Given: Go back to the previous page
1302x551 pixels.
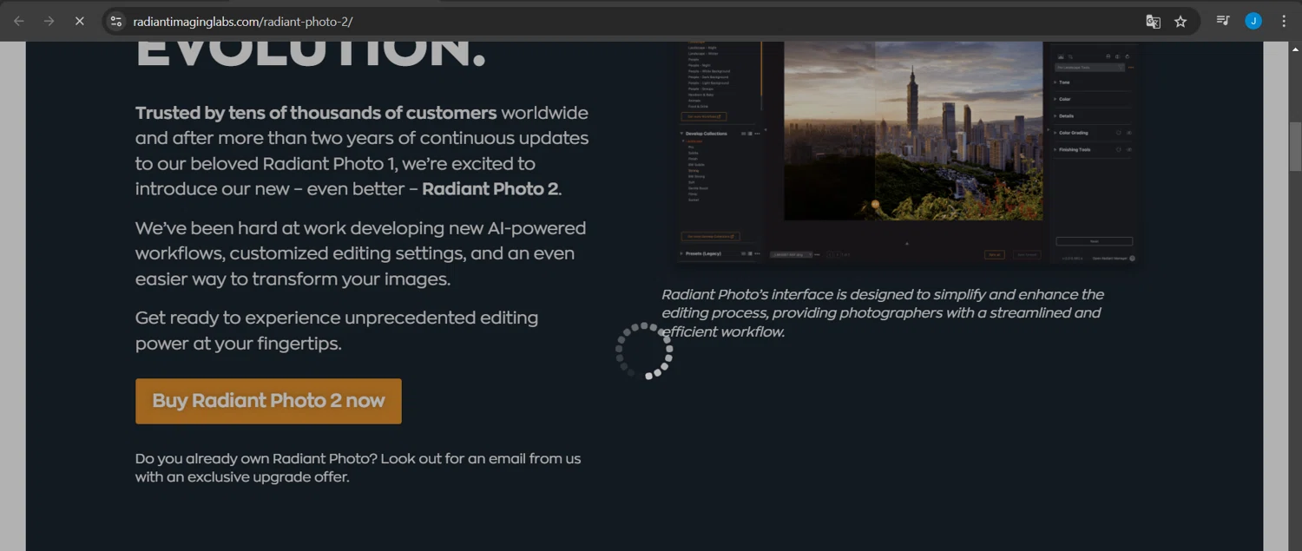Looking at the screenshot, I should point(19,21).
